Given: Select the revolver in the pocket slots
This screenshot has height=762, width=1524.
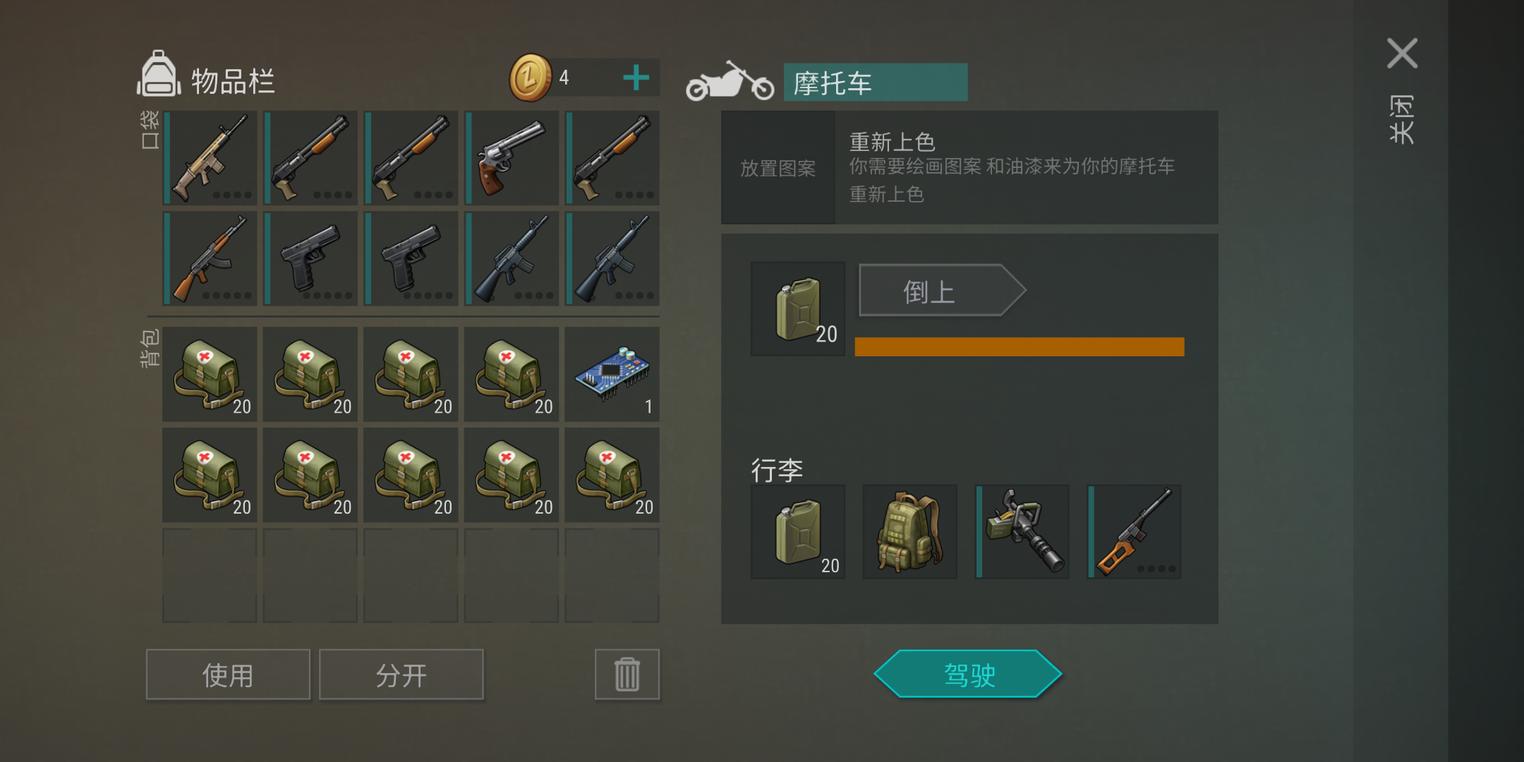Looking at the screenshot, I should tap(512, 157).
